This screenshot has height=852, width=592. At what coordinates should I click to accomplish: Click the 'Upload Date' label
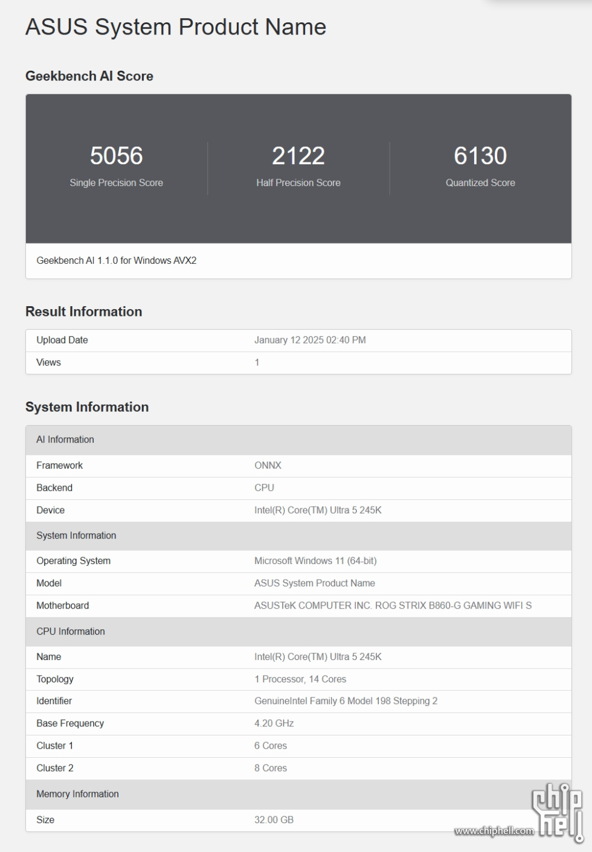pos(62,341)
